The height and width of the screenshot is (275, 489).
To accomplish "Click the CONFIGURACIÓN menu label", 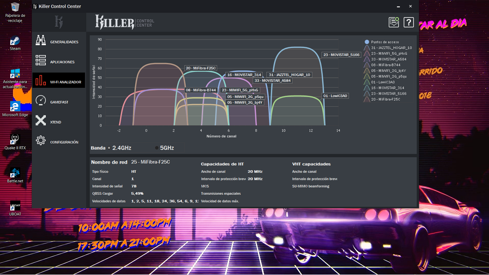I will click(64, 142).
